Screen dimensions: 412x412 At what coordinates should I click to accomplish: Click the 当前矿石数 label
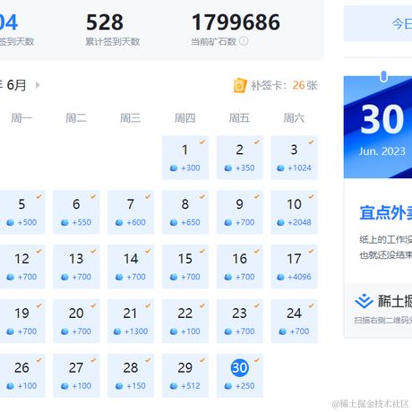click(214, 41)
